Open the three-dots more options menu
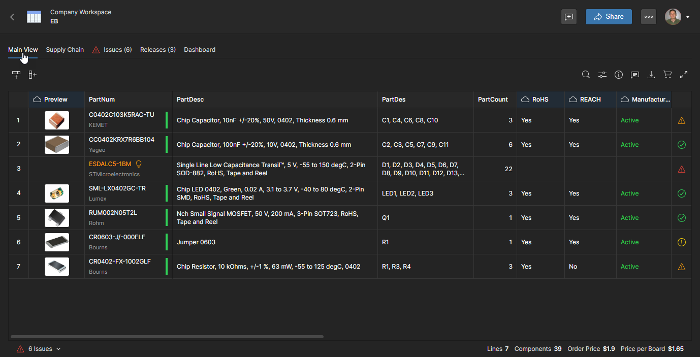700x357 pixels. point(648,17)
